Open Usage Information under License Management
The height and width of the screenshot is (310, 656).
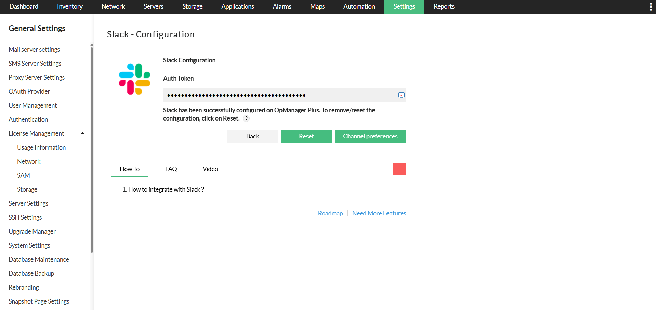41,147
